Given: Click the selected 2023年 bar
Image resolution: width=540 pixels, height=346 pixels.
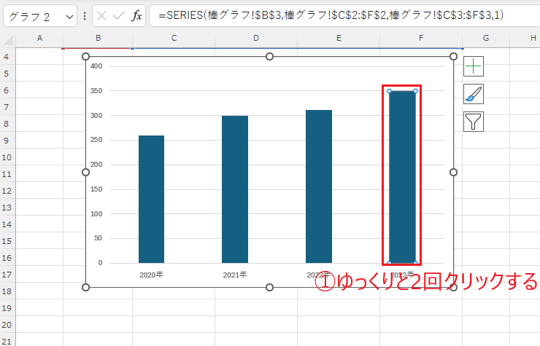Looking at the screenshot, I should tap(402, 177).
